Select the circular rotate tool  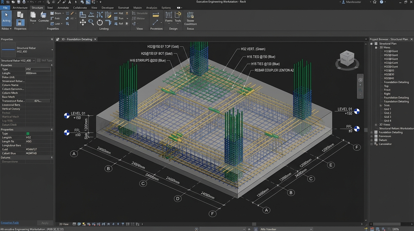(100, 23)
